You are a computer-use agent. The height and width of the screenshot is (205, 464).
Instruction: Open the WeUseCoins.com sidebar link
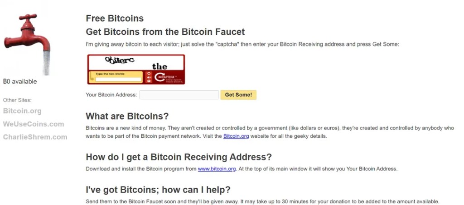click(x=34, y=124)
